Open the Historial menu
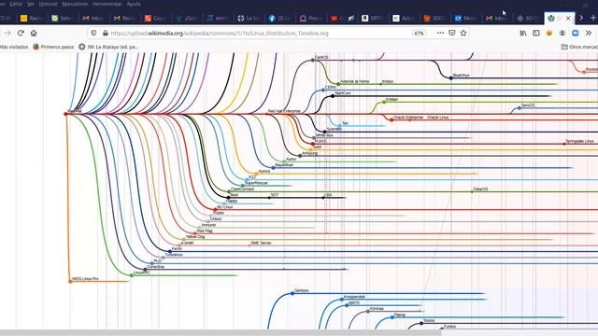Screen dimensions: 598x336 (x=48, y=4)
